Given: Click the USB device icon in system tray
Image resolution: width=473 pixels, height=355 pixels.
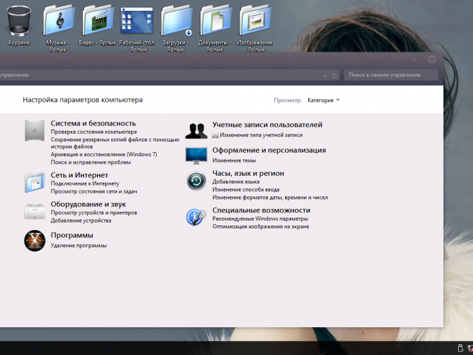Looking at the screenshot, I should (x=461, y=348).
